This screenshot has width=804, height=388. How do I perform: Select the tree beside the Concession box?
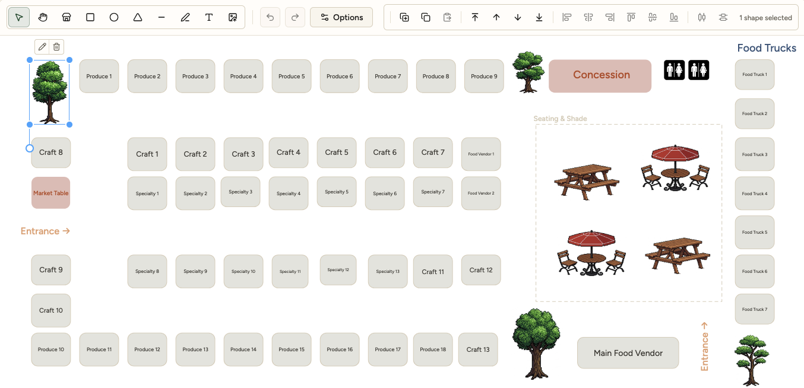pyautogui.click(x=528, y=72)
